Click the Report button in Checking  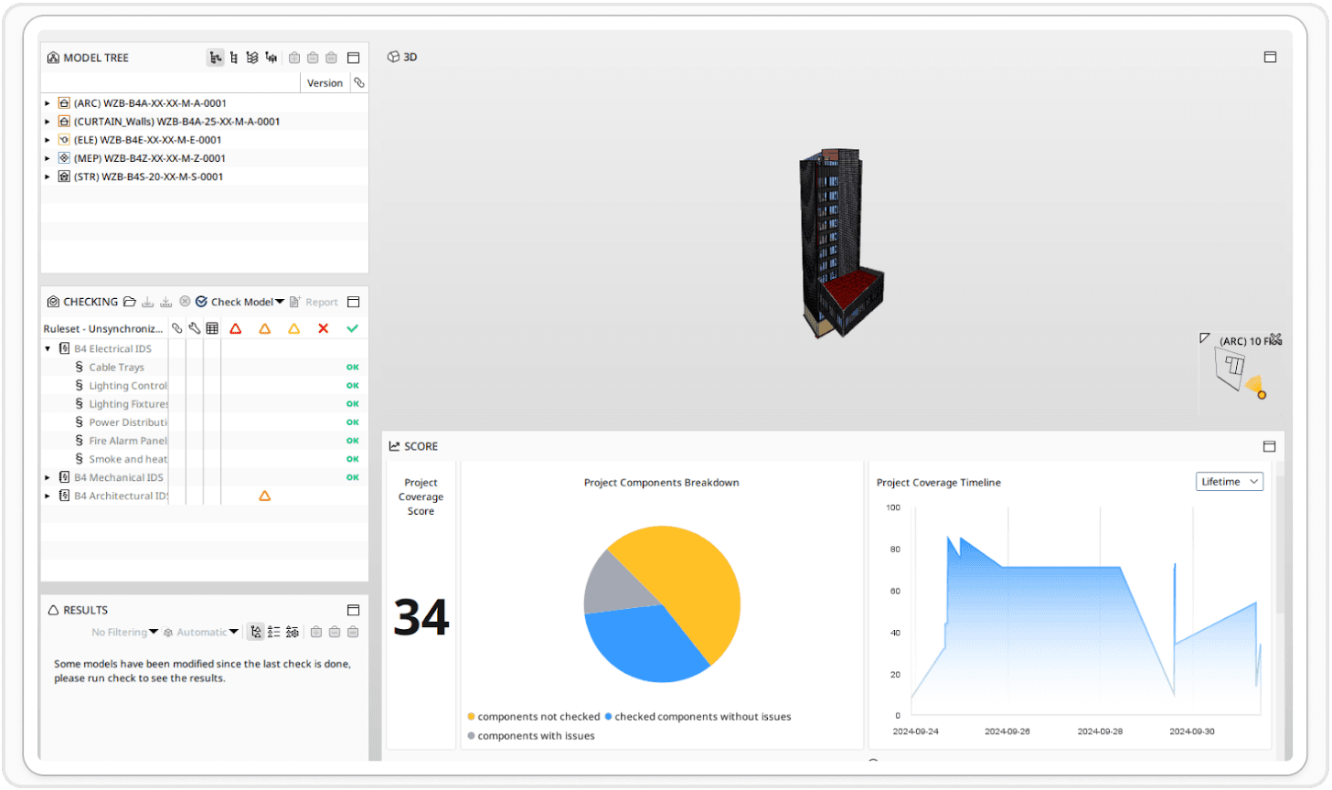click(314, 302)
